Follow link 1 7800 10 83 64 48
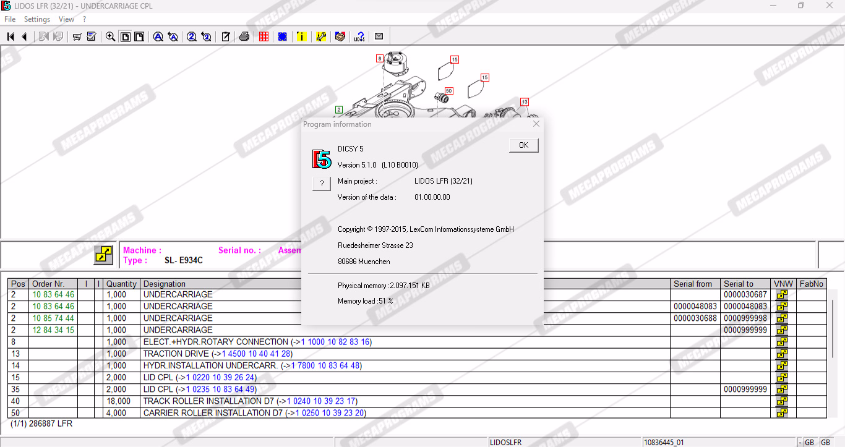The width and height of the screenshot is (845, 447). (325, 365)
